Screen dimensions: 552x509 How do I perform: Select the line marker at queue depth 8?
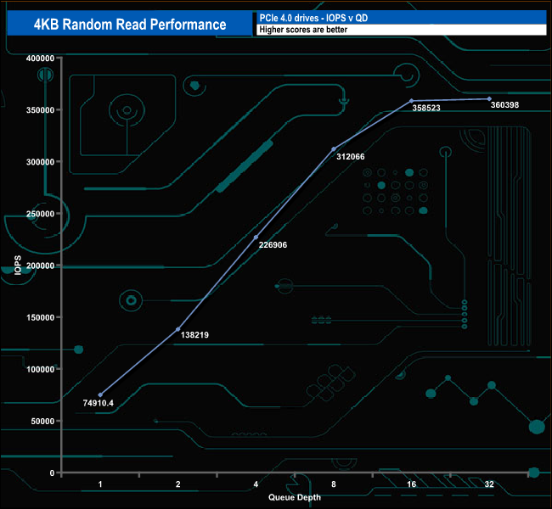click(x=334, y=148)
